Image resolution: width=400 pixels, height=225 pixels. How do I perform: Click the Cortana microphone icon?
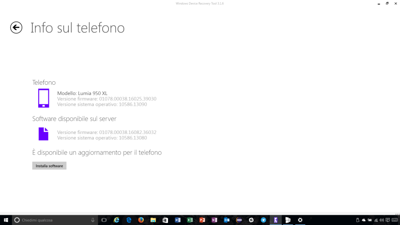click(x=93, y=220)
